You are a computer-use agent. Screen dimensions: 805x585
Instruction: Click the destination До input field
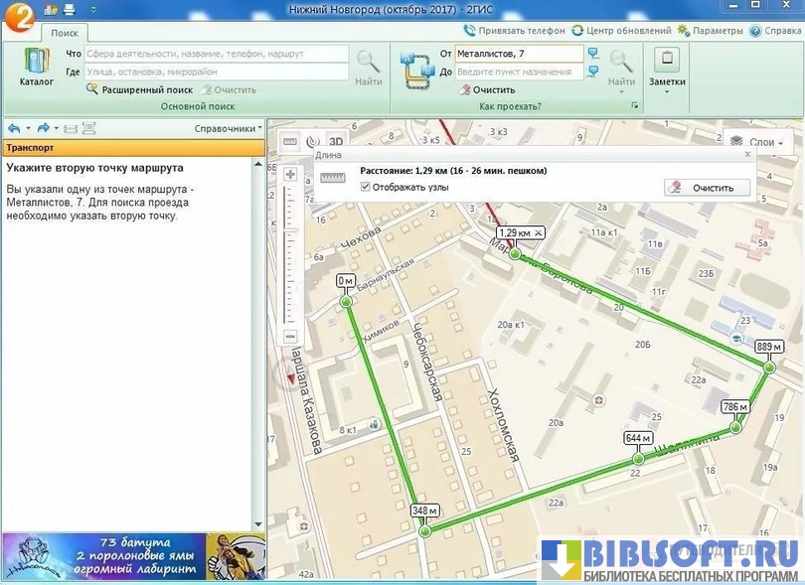(517, 72)
